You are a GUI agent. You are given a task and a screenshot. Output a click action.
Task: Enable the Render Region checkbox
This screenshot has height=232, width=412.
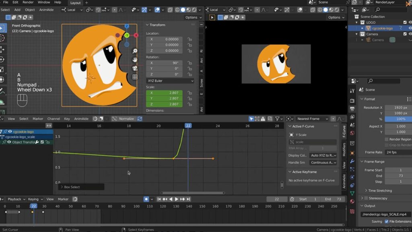[387, 140]
